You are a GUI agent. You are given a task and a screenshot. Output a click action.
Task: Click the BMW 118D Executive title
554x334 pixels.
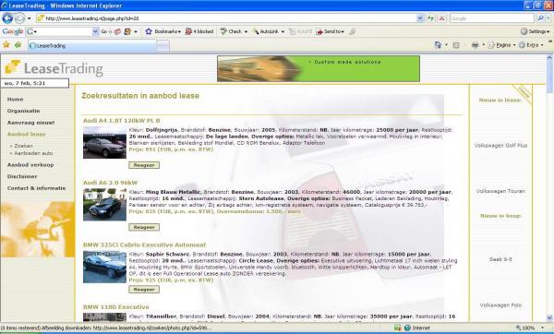click(116, 307)
